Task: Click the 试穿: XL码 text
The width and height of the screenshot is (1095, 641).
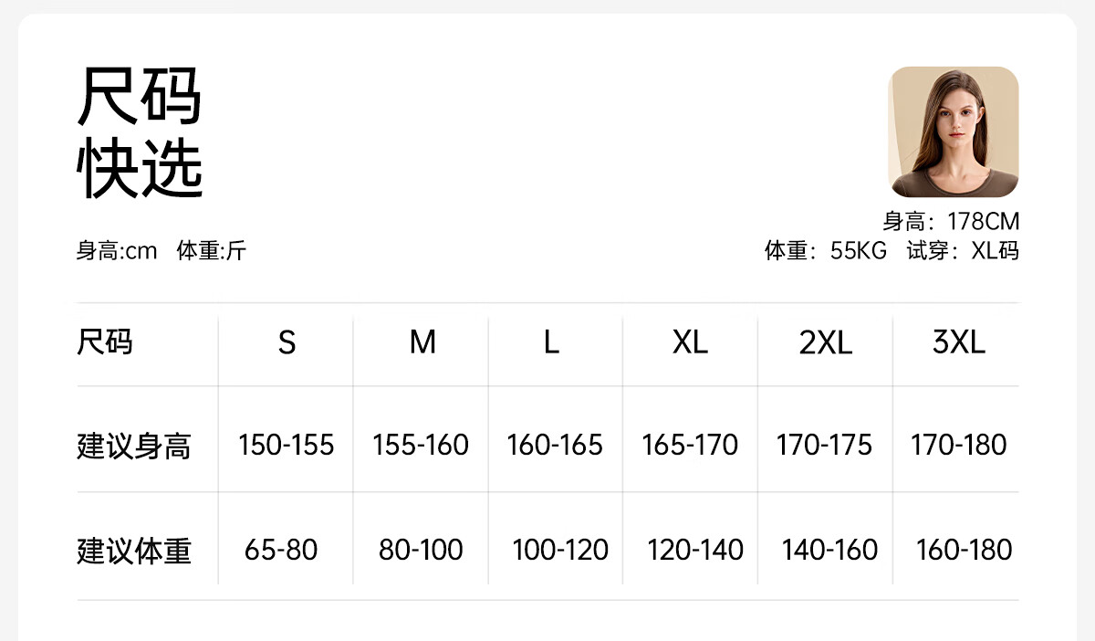Action: point(963,251)
